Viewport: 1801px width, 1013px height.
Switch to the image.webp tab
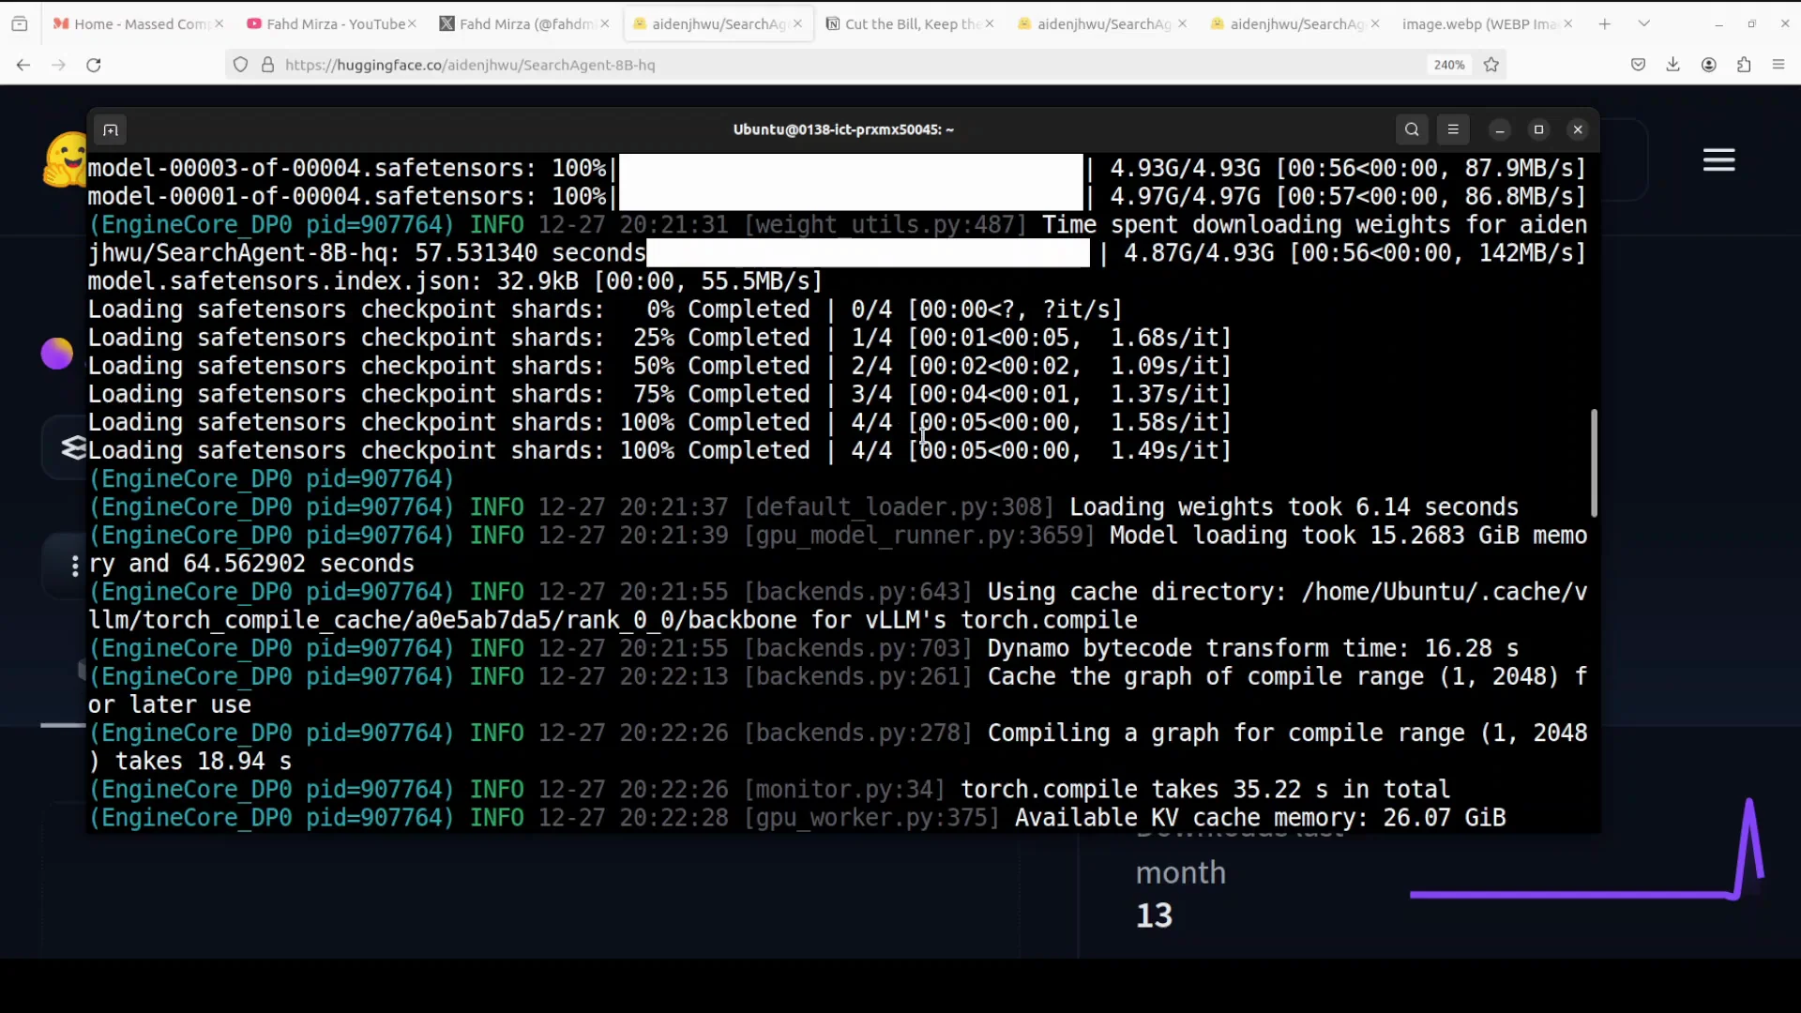point(1477,23)
